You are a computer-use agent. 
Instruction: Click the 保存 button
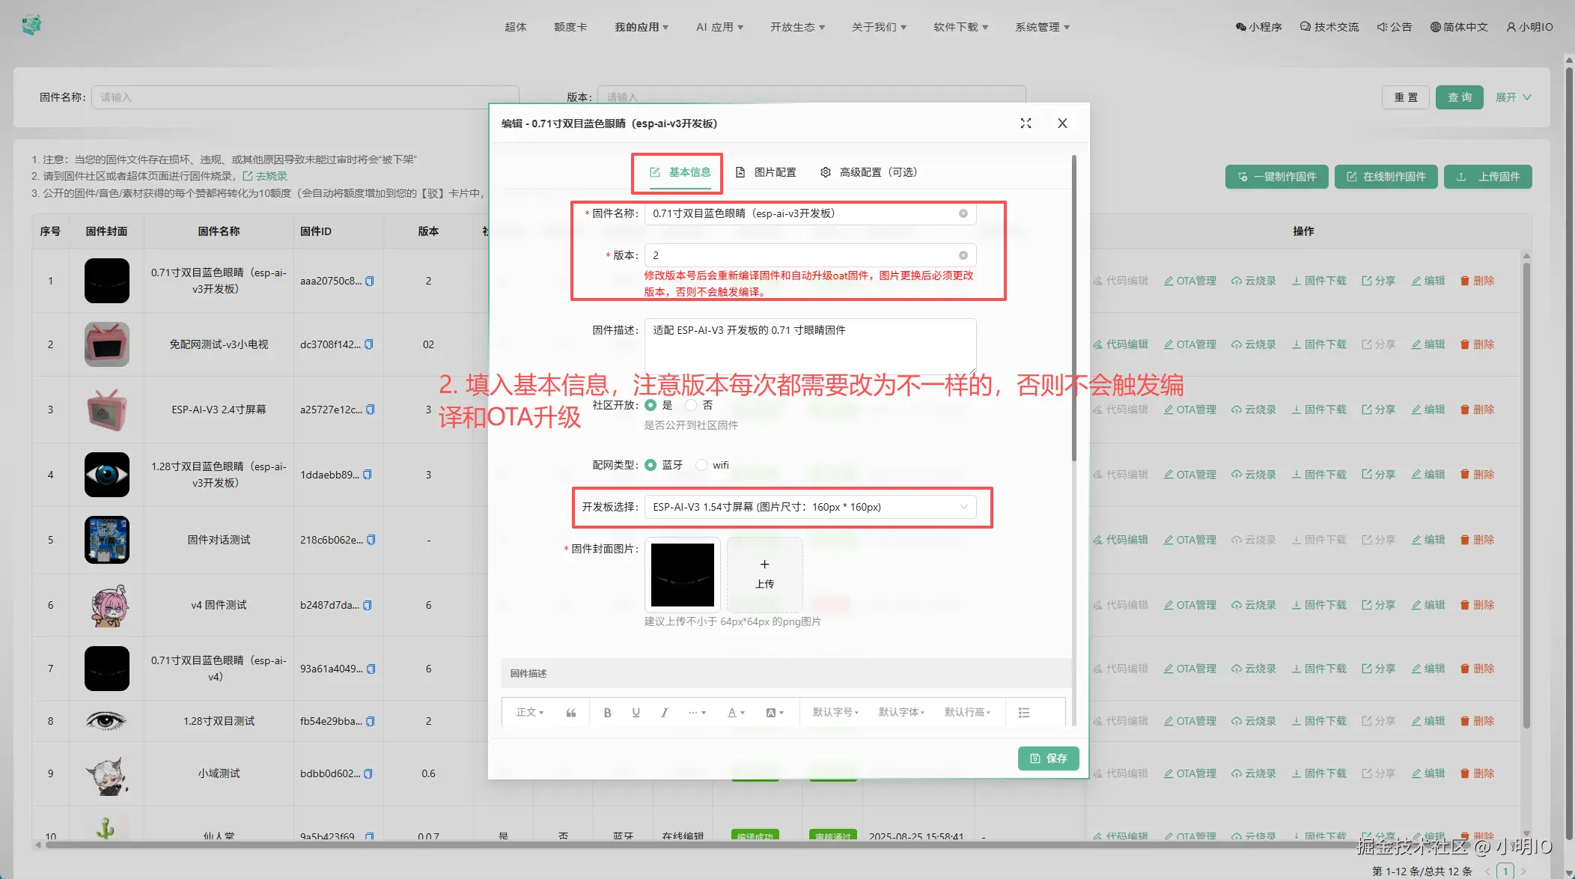pyautogui.click(x=1048, y=758)
